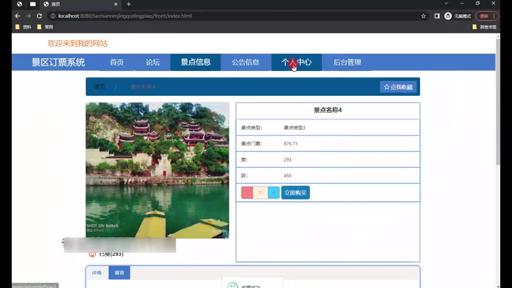This screenshot has width=512, height=288.
Task: Click the browser back arrow
Action: tap(18, 16)
